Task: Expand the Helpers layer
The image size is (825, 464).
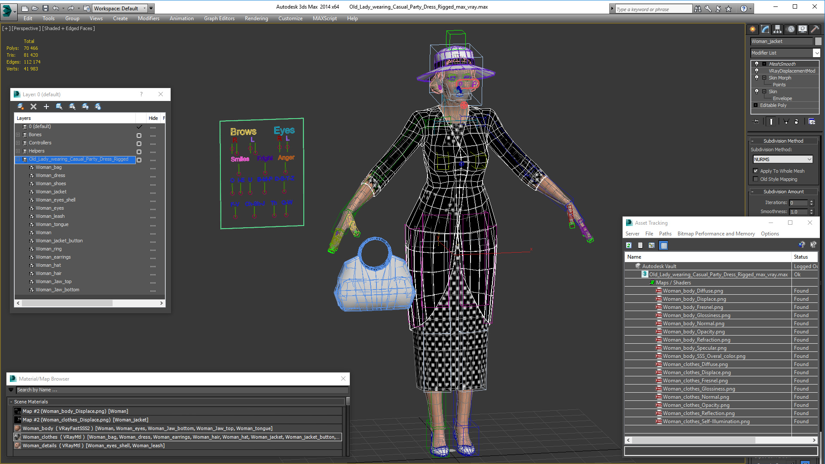Action: tap(18, 151)
